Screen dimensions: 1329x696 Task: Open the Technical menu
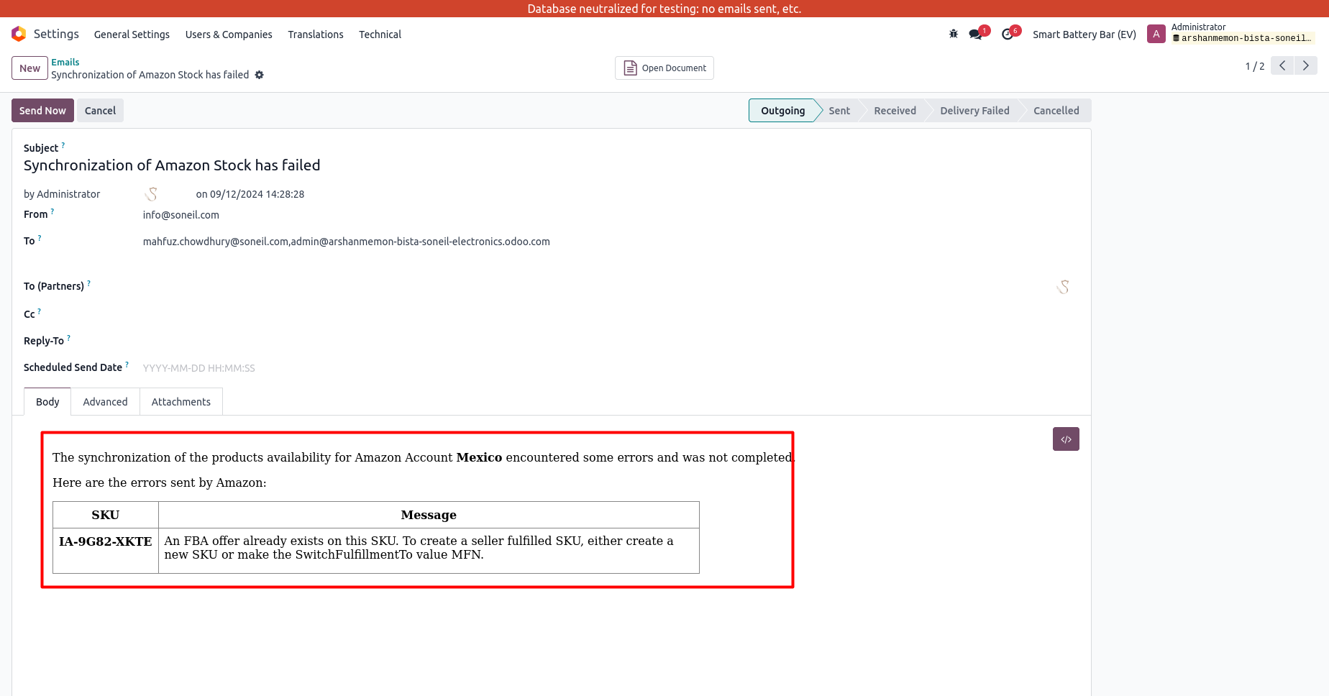(380, 35)
